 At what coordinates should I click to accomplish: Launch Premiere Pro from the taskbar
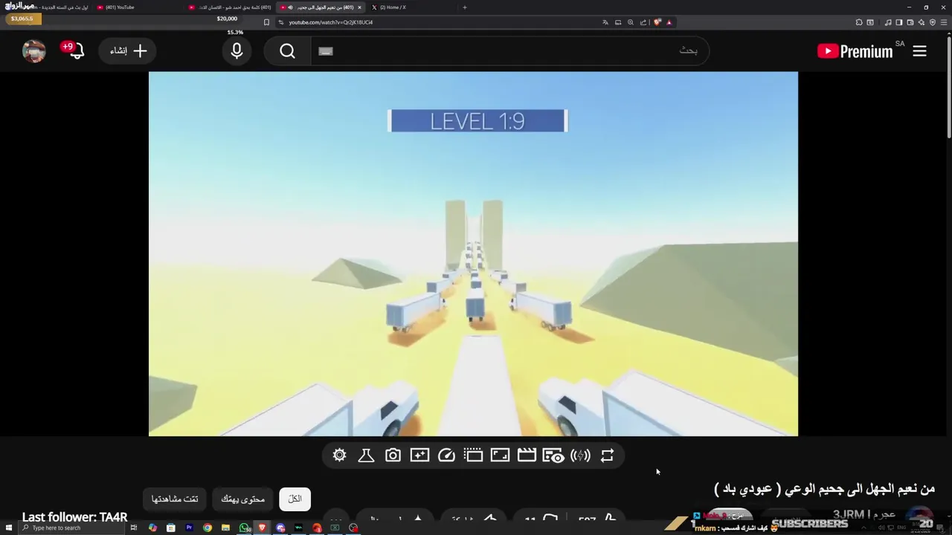click(x=189, y=528)
